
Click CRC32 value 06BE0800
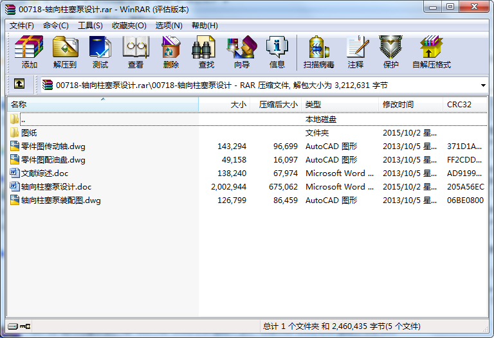(x=465, y=200)
